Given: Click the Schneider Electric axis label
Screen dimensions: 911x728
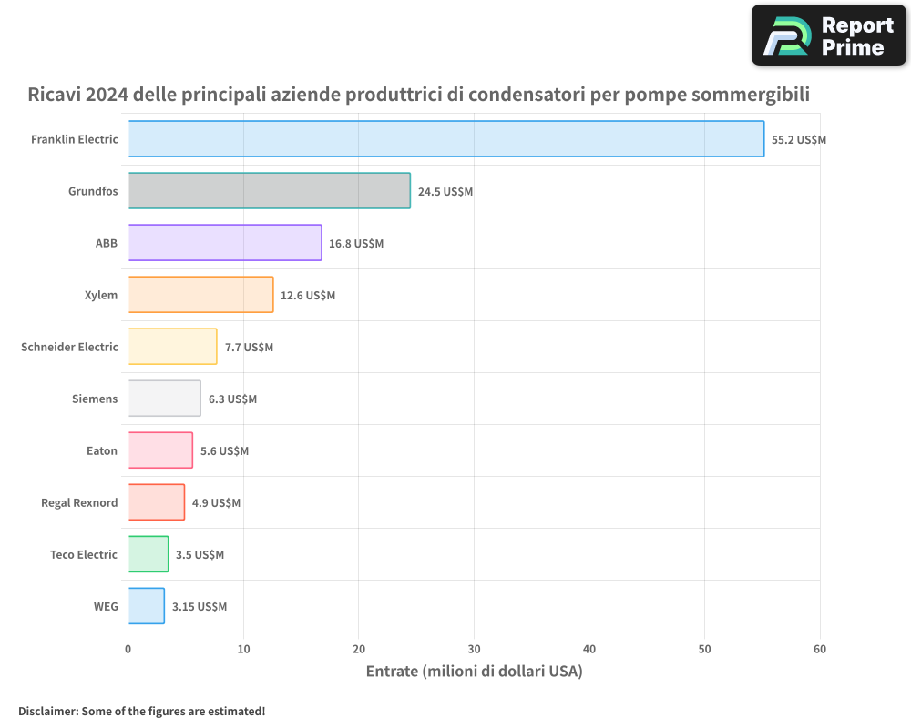Looking at the screenshot, I should (x=69, y=347).
